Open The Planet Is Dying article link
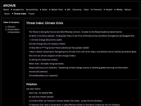Screen dimensions: 141x106 54,32
